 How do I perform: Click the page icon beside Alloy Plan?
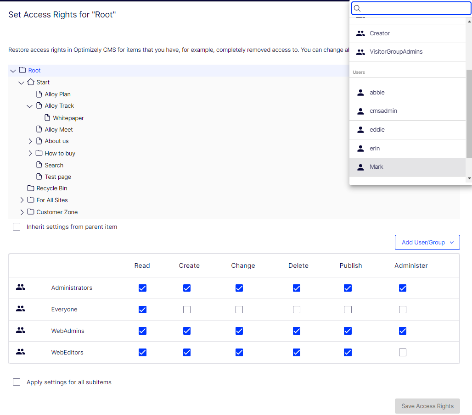(x=39, y=94)
